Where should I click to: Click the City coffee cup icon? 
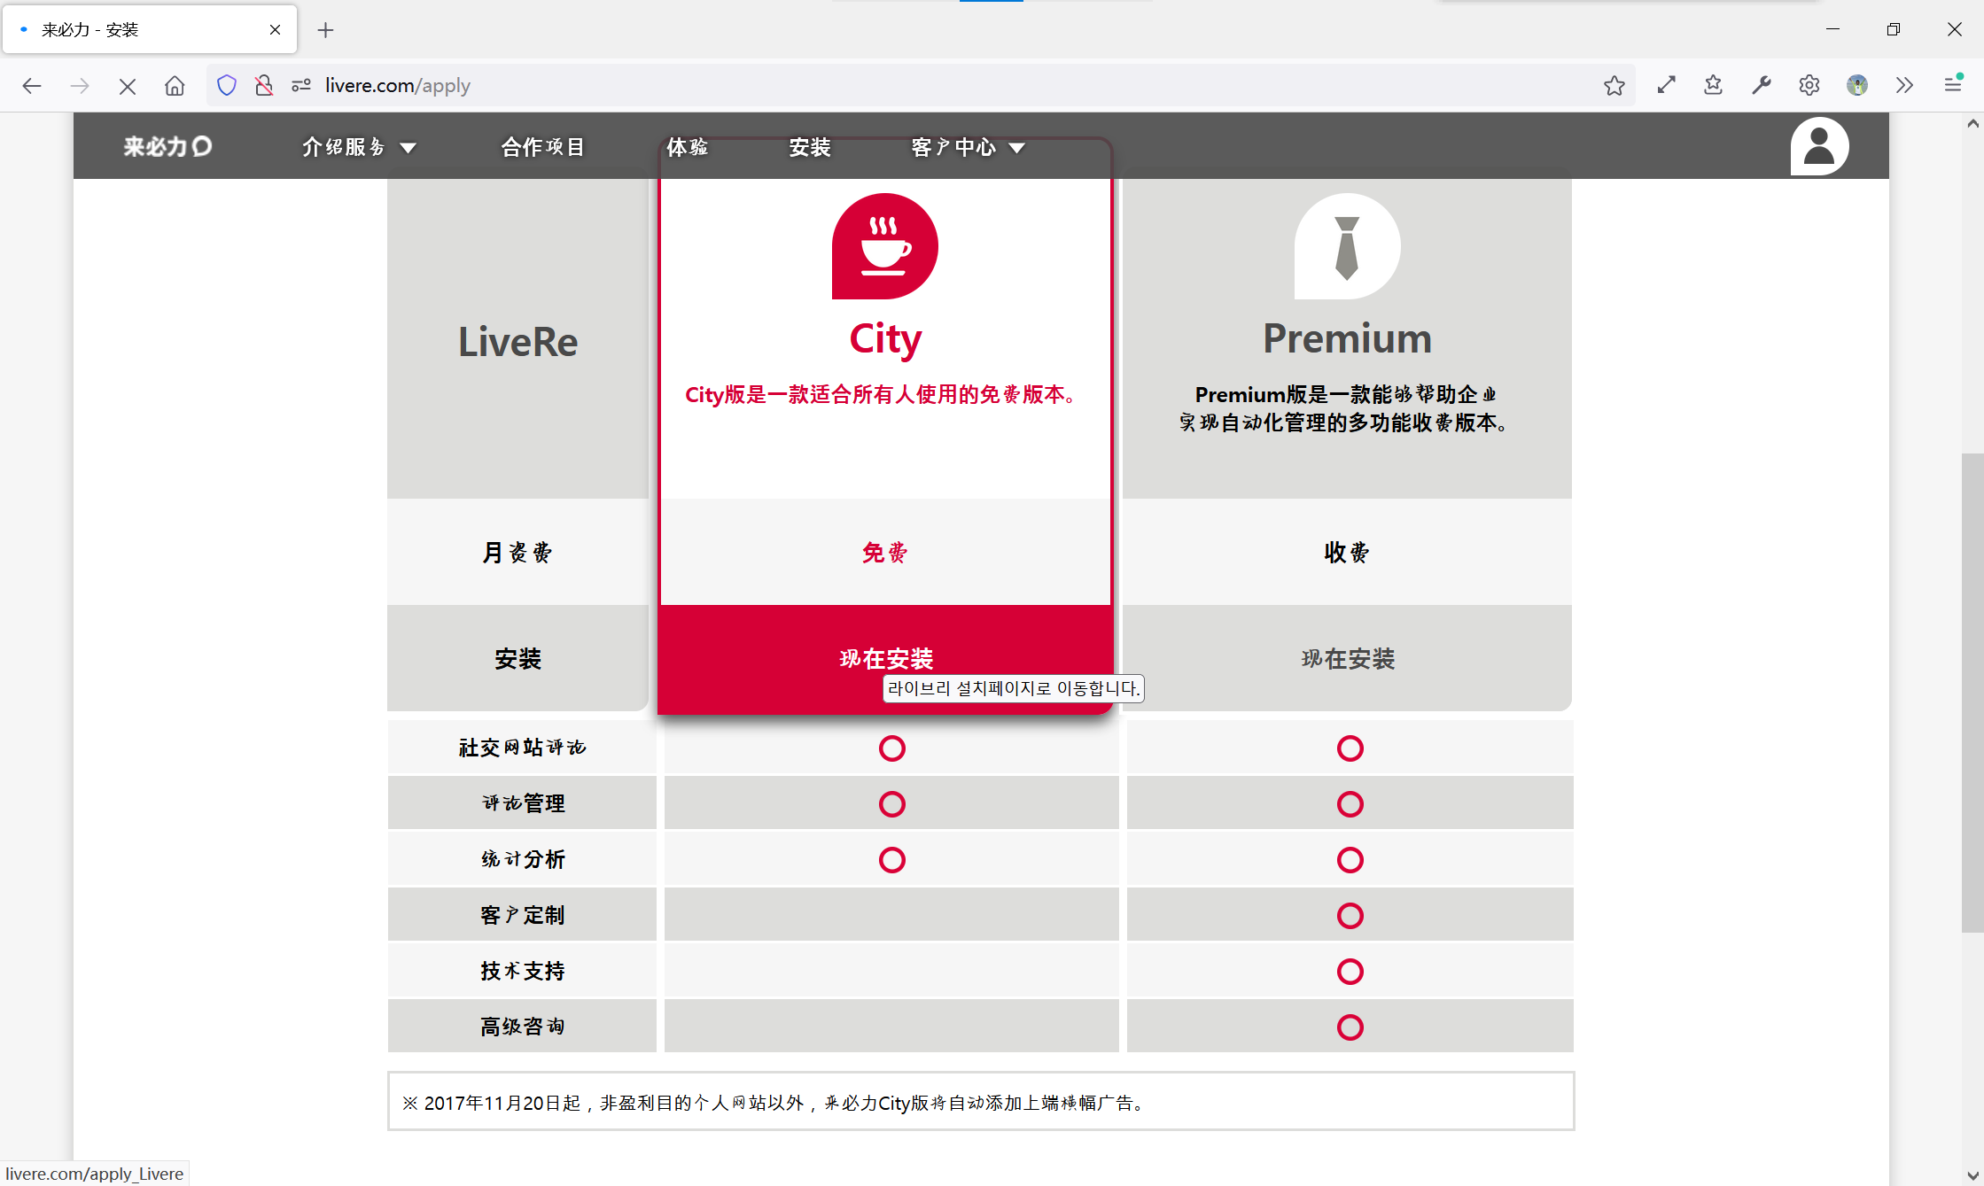(x=884, y=247)
